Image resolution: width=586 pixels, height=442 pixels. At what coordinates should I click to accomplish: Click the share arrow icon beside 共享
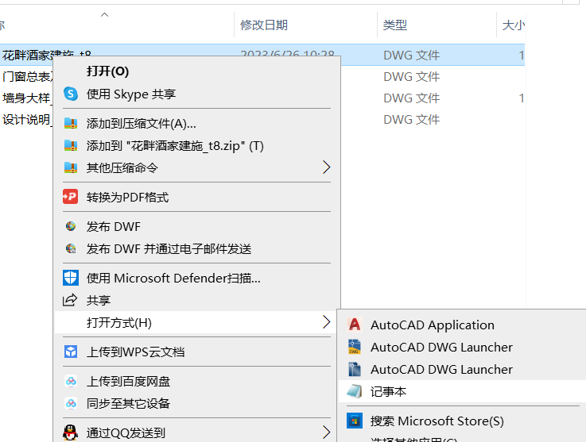(x=70, y=299)
